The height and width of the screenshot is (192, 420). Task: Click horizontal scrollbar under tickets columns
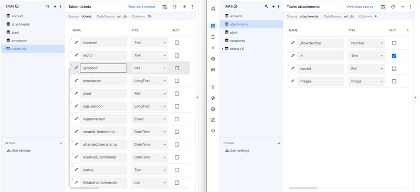click(x=84, y=188)
